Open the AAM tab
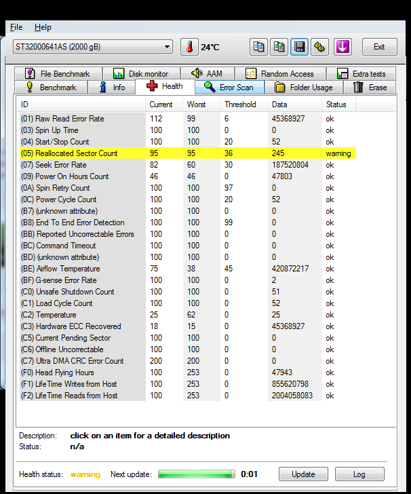 (207, 73)
